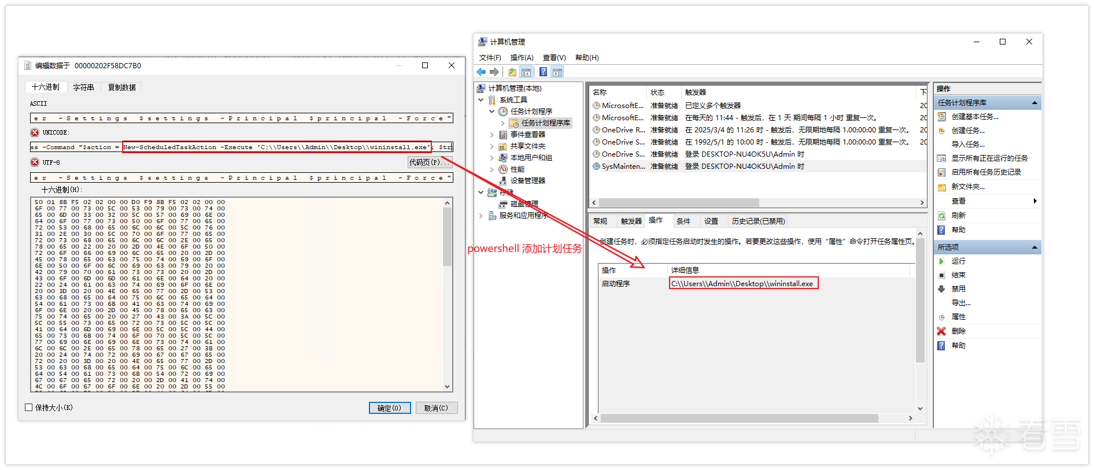Image resolution: width=1094 pixels, height=470 pixels.
Task: Collapse the selected item actions section
Action: click(1034, 247)
